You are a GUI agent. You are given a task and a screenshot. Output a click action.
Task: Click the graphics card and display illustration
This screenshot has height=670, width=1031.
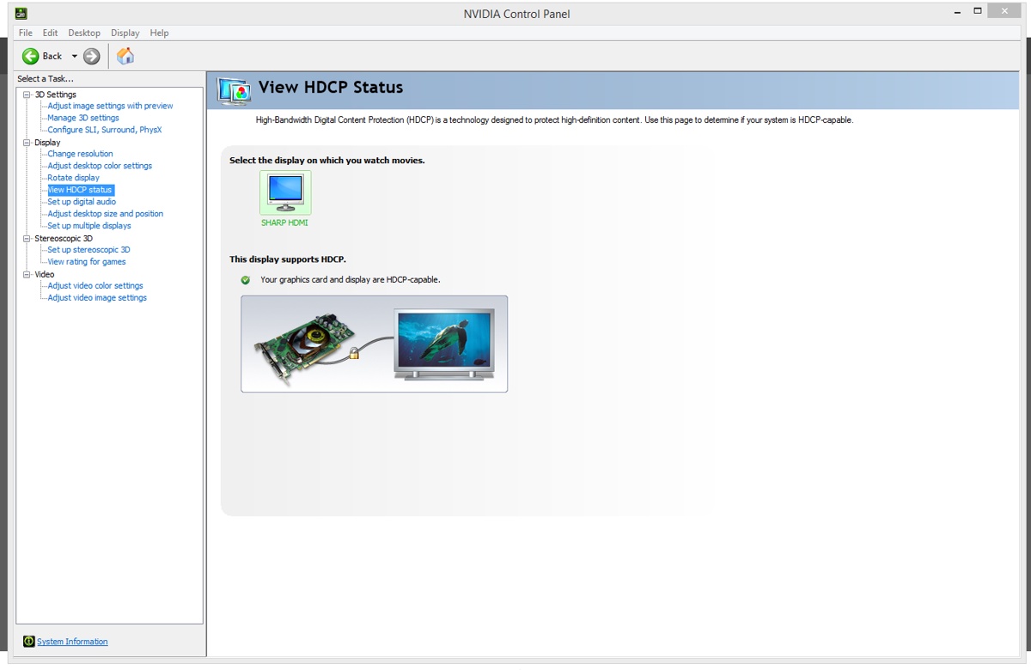[x=374, y=344]
